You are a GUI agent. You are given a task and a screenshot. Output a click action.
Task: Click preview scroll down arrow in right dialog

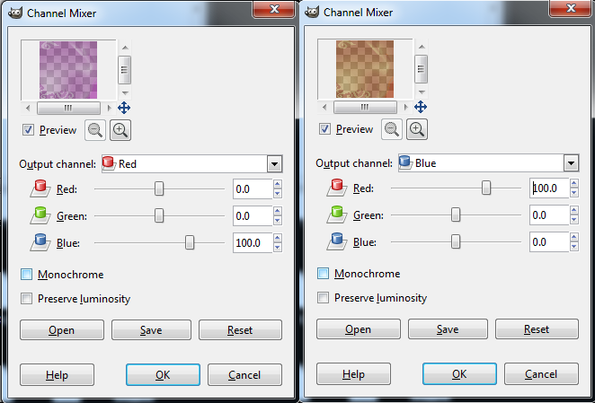422,92
